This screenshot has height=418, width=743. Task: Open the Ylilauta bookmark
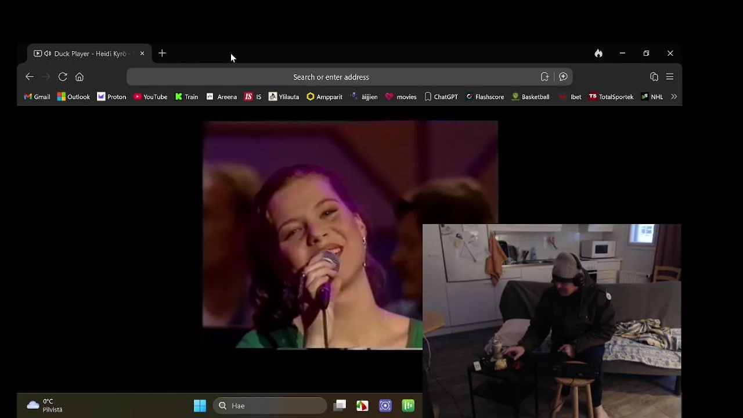pyautogui.click(x=284, y=97)
